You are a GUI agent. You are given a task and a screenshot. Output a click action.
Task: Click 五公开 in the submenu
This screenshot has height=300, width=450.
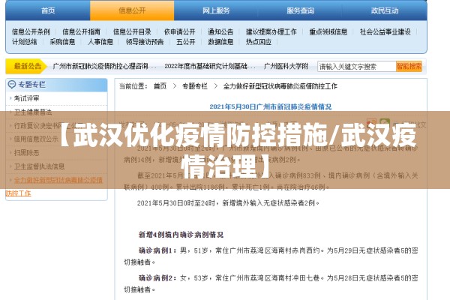[x=186, y=42]
